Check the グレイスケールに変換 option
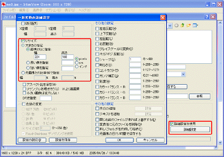 (x=97, y=49)
